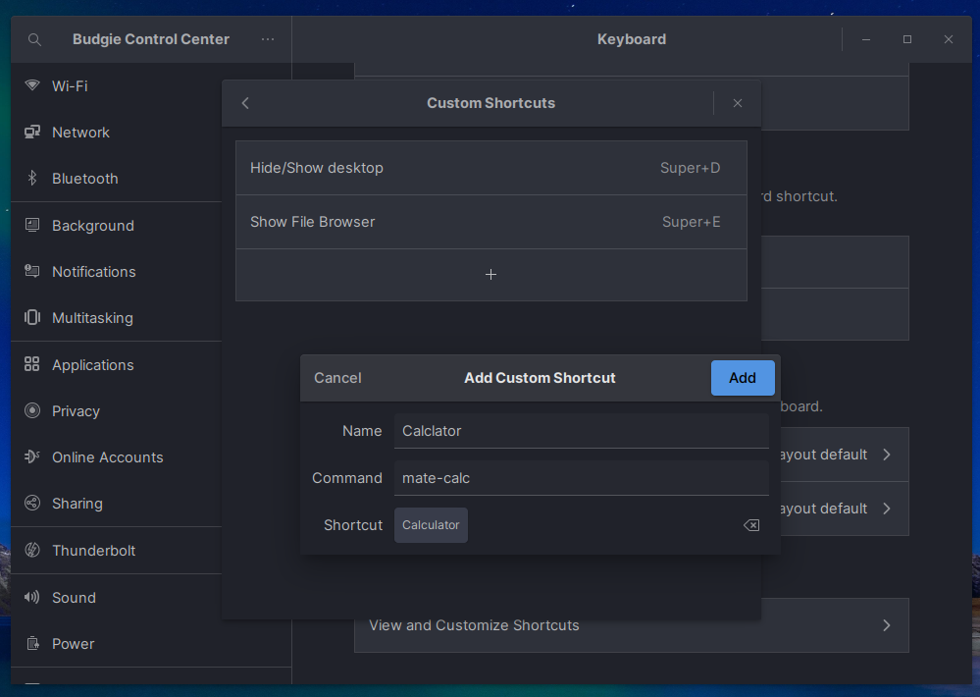The width and height of the screenshot is (980, 697).
Task: Click the Name field containing Calclator
Action: (581, 431)
